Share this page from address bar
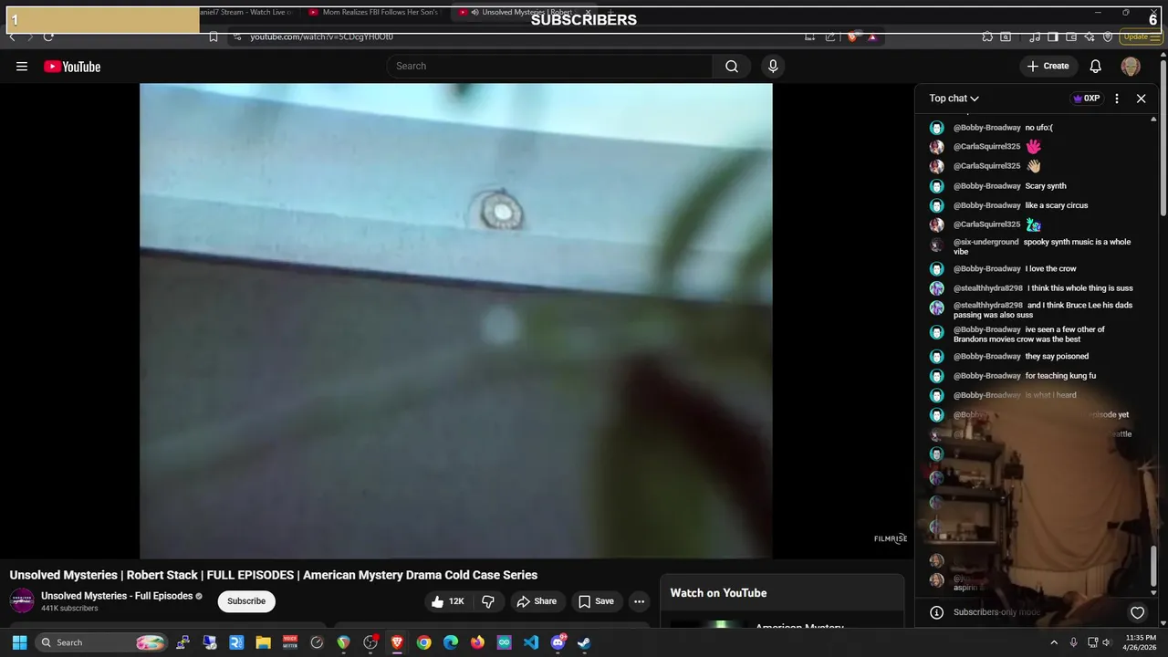The height and width of the screenshot is (657, 1168). (830, 36)
